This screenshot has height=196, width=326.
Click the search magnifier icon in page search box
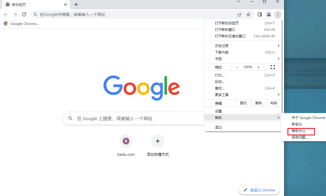click(x=71, y=118)
